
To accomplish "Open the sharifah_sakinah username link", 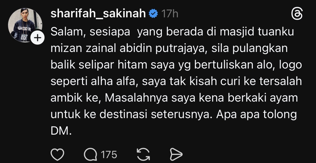I will click(98, 14).
